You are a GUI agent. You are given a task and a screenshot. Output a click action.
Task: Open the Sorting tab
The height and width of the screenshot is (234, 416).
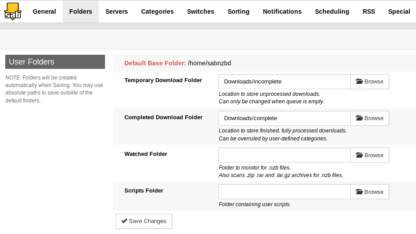coord(239,11)
